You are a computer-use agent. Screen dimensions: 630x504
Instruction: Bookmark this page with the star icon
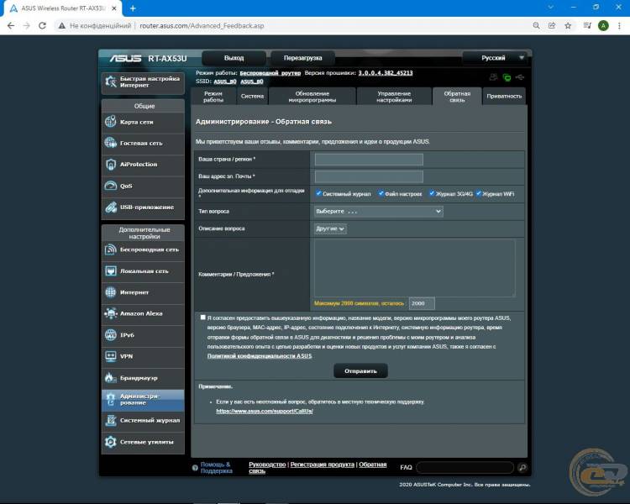[x=568, y=26]
